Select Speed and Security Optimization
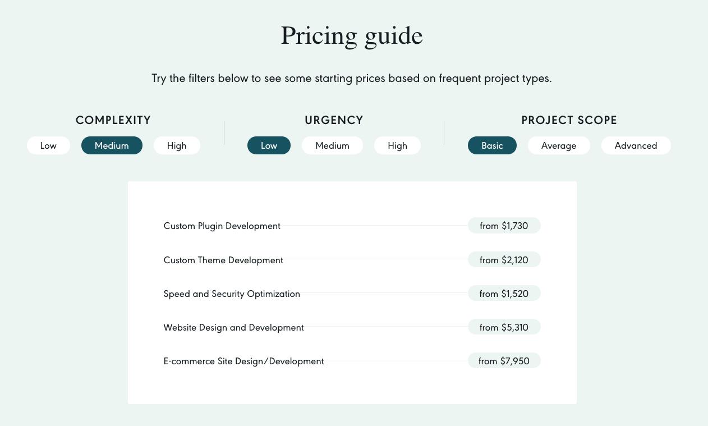708x426 pixels. pos(232,294)
